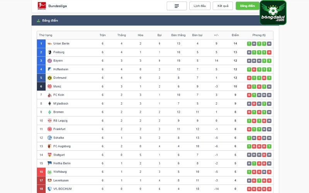Open the Kết quả tab
The height and width of the screenshot is (193, 309).
223,6
